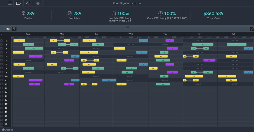Click the Mon column header

pos(62,34)
